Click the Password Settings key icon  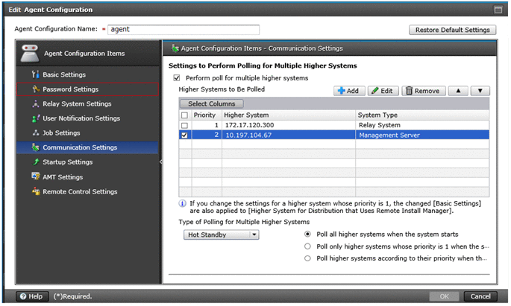pyautogui.click(x=35, y=89)
